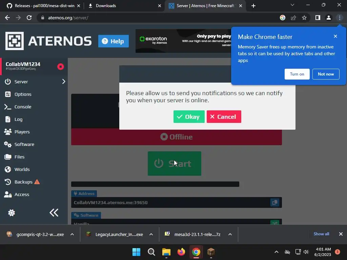Image resolution: width=347 pixels, height=260 pixels.
Task: Bookmark this page with star icon
Action: point(304,18)
